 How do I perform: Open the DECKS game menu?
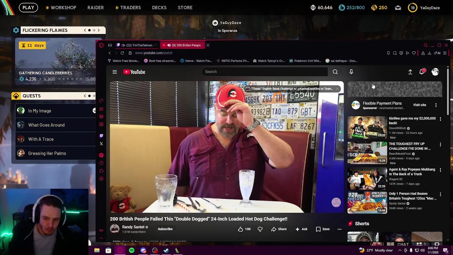pyautogui.click(x=159, y=7)
